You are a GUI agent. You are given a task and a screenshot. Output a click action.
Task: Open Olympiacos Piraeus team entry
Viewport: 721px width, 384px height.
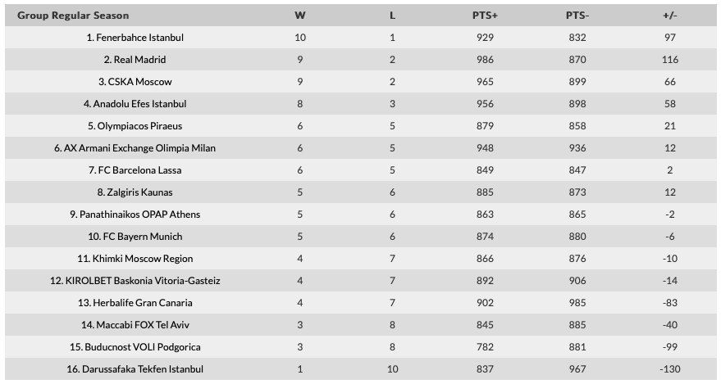point(140,126)
